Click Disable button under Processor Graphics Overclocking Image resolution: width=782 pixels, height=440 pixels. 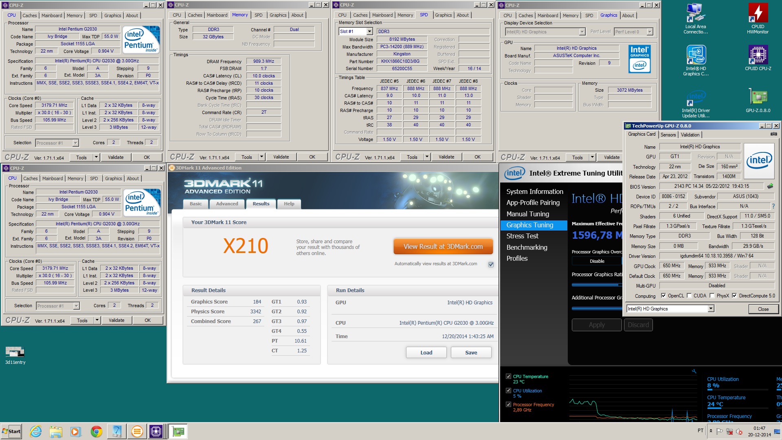597,261
